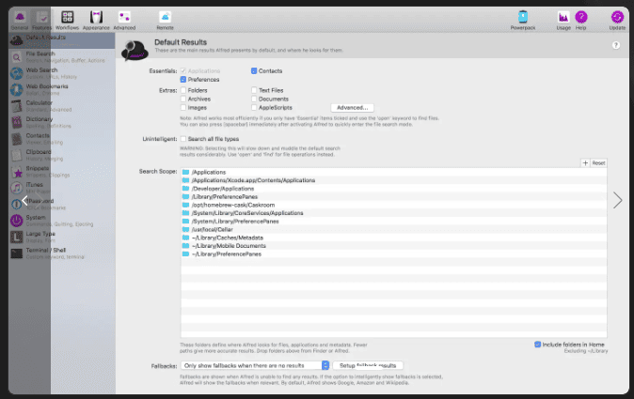Go to next slide with right arrow

(617, 200)
